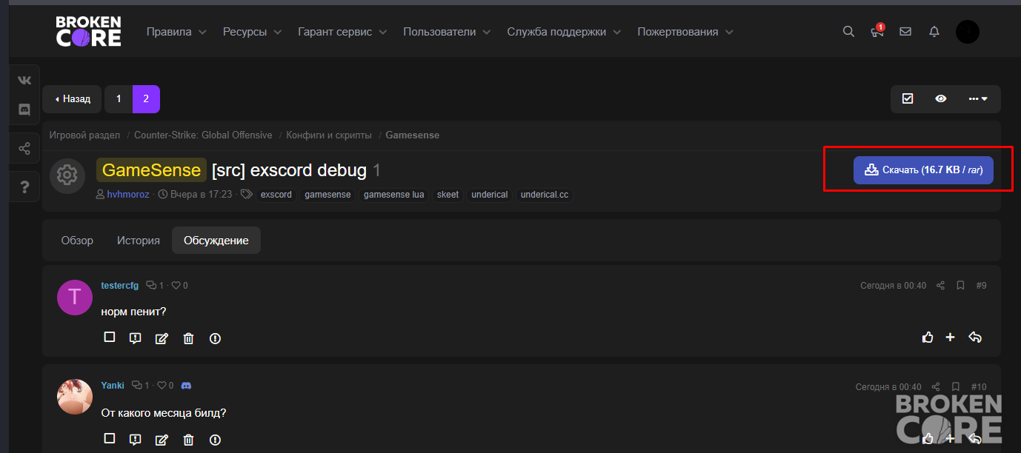Select the Обсуждение tab
The image size is (1021, 453).
216,241
